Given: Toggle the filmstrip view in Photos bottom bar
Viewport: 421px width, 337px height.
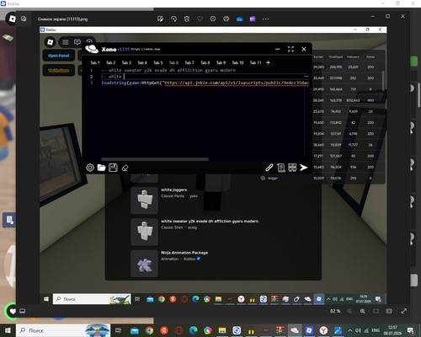Looking at the screenshot, I should pos(23,311).
